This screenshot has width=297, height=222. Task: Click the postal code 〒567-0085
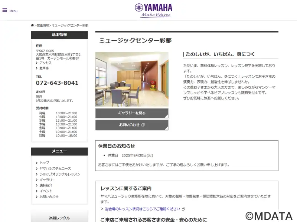tap(45, 51)
